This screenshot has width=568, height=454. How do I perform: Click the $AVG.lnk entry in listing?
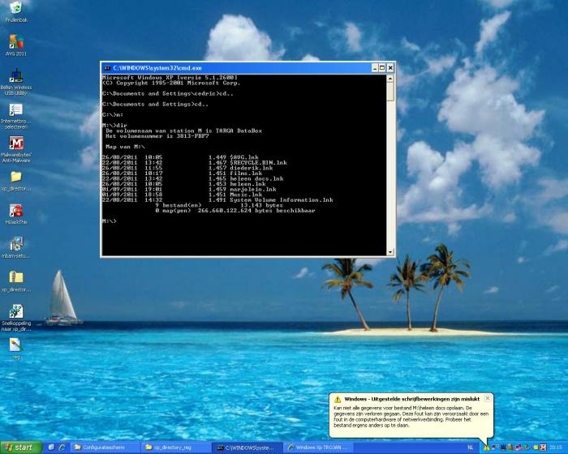tap(244, 157)
